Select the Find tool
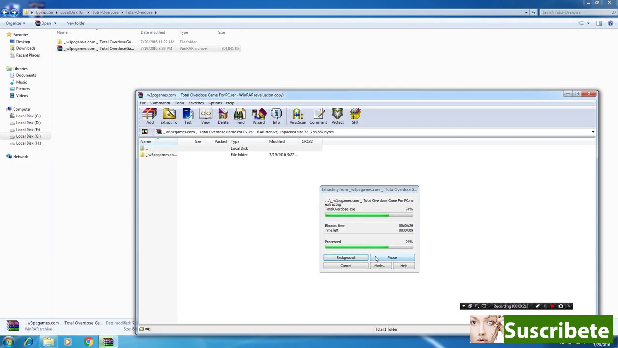Image resolution: width=618 pixels, height=348 pixels. pos(240,115)
